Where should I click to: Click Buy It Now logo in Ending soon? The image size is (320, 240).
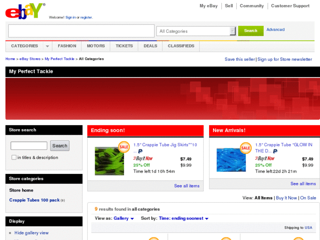143,158
